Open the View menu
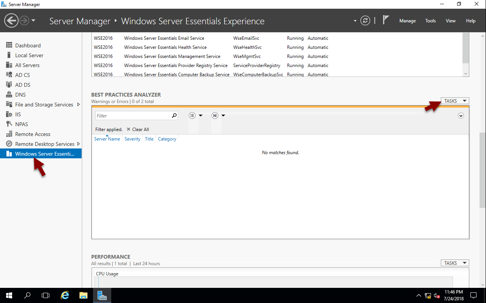 point(451,21)
